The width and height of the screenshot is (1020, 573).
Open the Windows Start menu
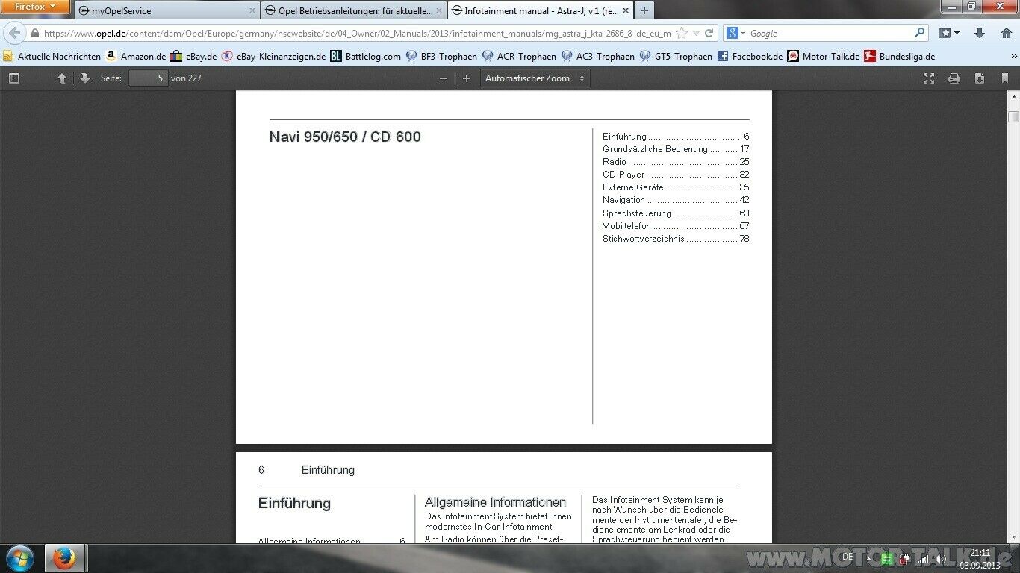pos(19,558)
